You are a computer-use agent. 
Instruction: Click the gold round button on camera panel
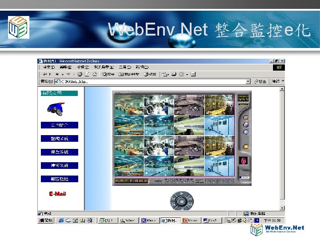(x=246, y=147)
